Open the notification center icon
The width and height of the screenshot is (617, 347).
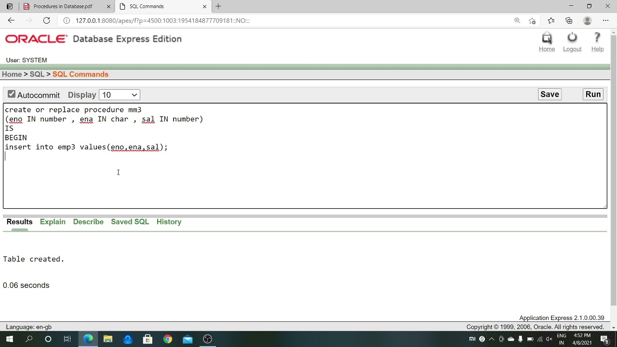click(604, 339)
